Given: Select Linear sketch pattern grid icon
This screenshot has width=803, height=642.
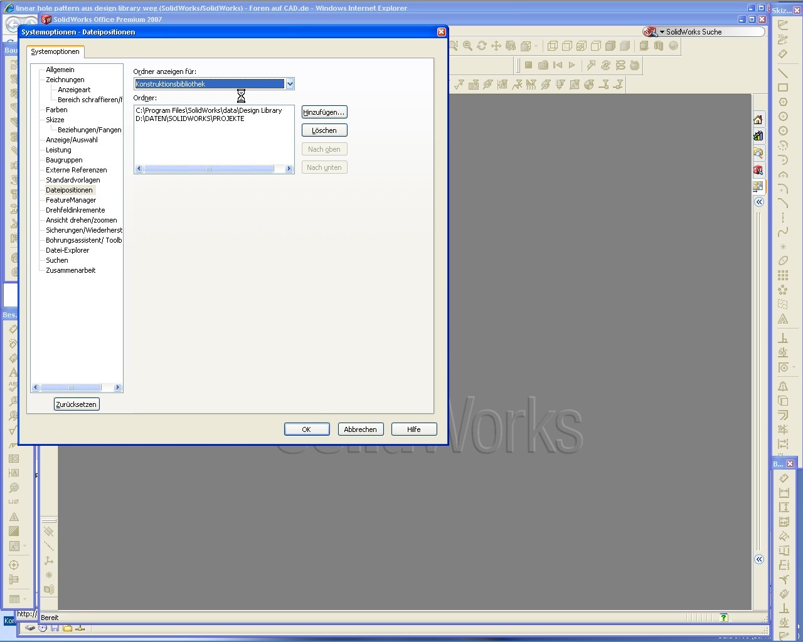Looking at the screenshot, I should pos(783,275).
